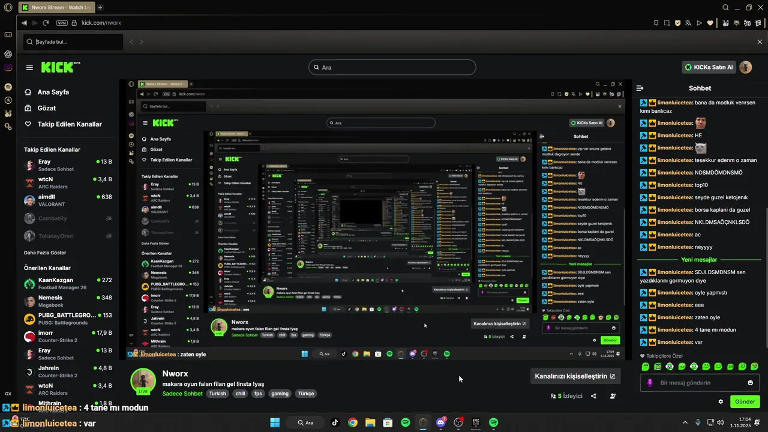
Task: Open Eray's Sadece Sohbet channel under Takip Edilen
Action: tap(68, 165)
